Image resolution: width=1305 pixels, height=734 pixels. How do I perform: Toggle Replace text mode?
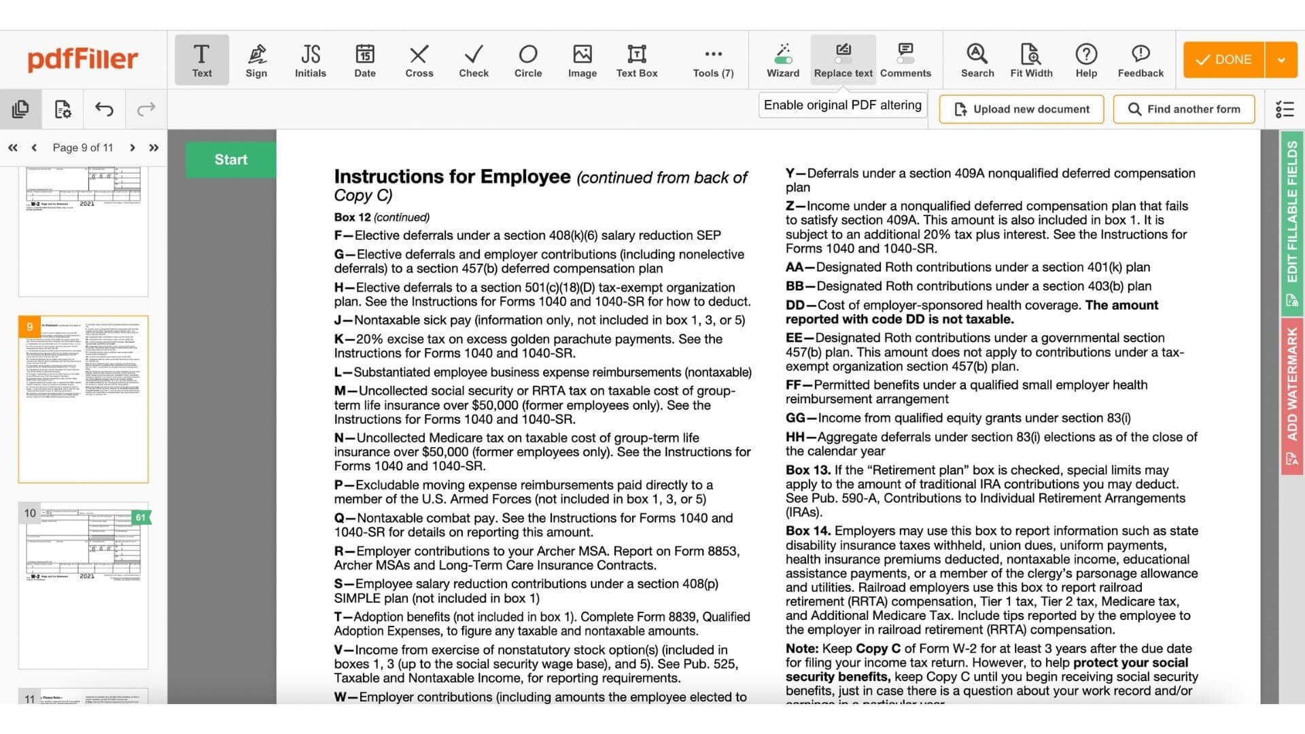pos(843,59)
